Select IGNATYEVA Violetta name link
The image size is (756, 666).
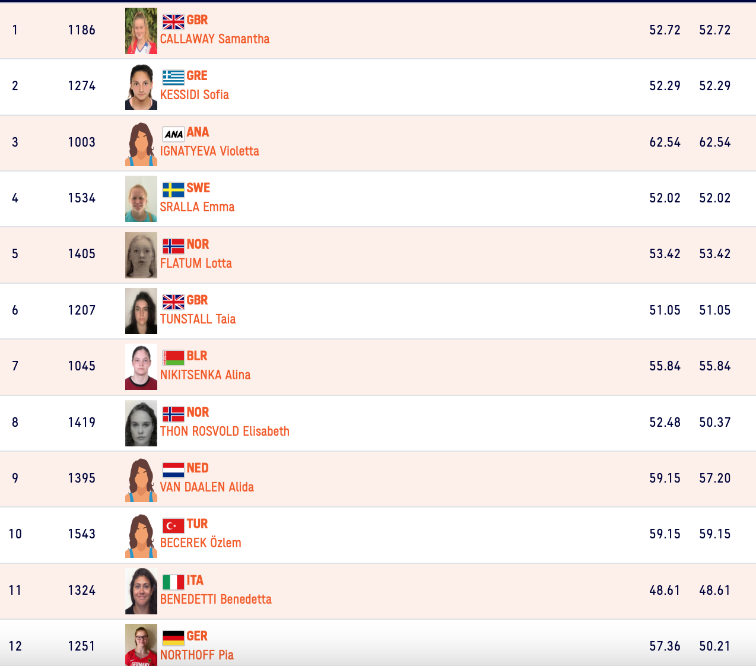pos(209,151)
